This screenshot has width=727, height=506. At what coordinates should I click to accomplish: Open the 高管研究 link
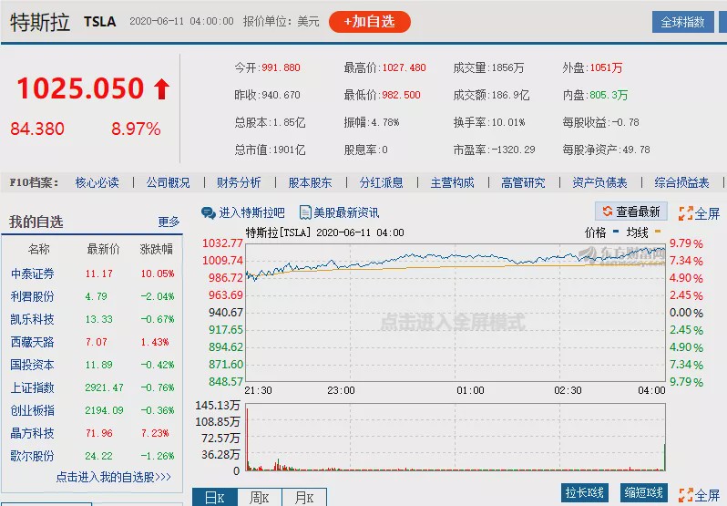[x=523, y=182]
